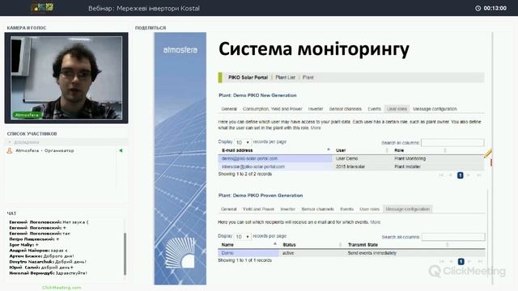Open Events tab of Proven Generation plant

coord(346,209)
